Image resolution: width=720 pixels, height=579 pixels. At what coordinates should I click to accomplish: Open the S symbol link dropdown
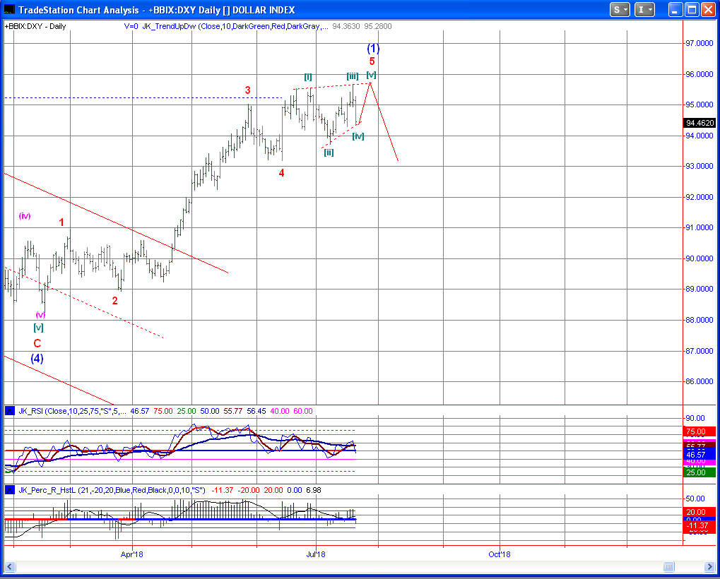tap(620, 10)
